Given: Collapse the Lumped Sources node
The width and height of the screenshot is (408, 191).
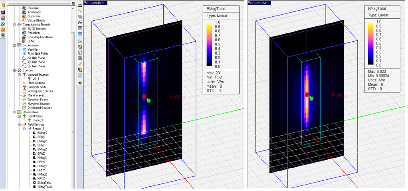Looking at the screenshot, I should click(x=19, y=74).
